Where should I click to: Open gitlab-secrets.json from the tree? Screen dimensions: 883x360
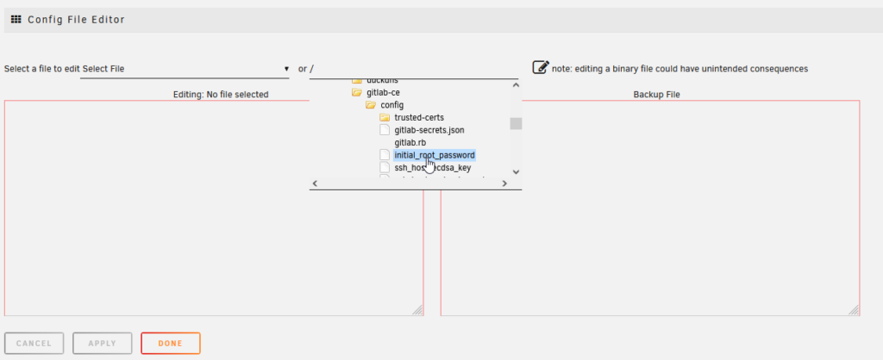[x=429, y=130]
